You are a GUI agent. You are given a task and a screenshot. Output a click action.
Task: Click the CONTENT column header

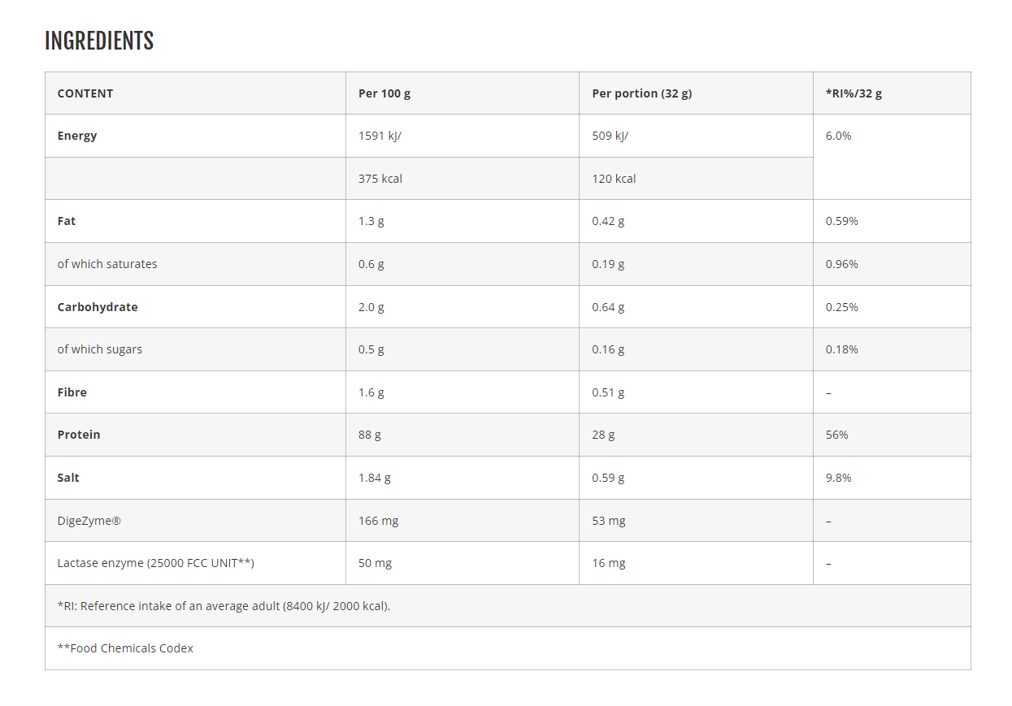(x=85, y=93)
